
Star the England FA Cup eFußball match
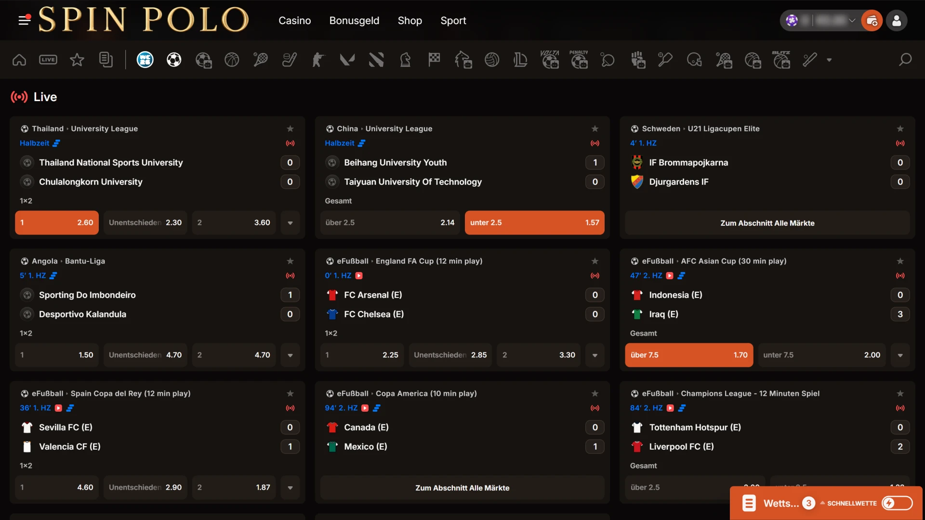595,261
